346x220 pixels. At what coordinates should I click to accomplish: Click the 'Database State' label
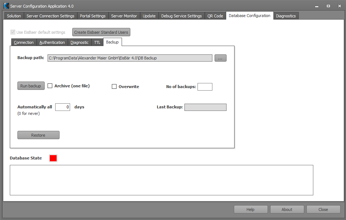click(26, 158)
